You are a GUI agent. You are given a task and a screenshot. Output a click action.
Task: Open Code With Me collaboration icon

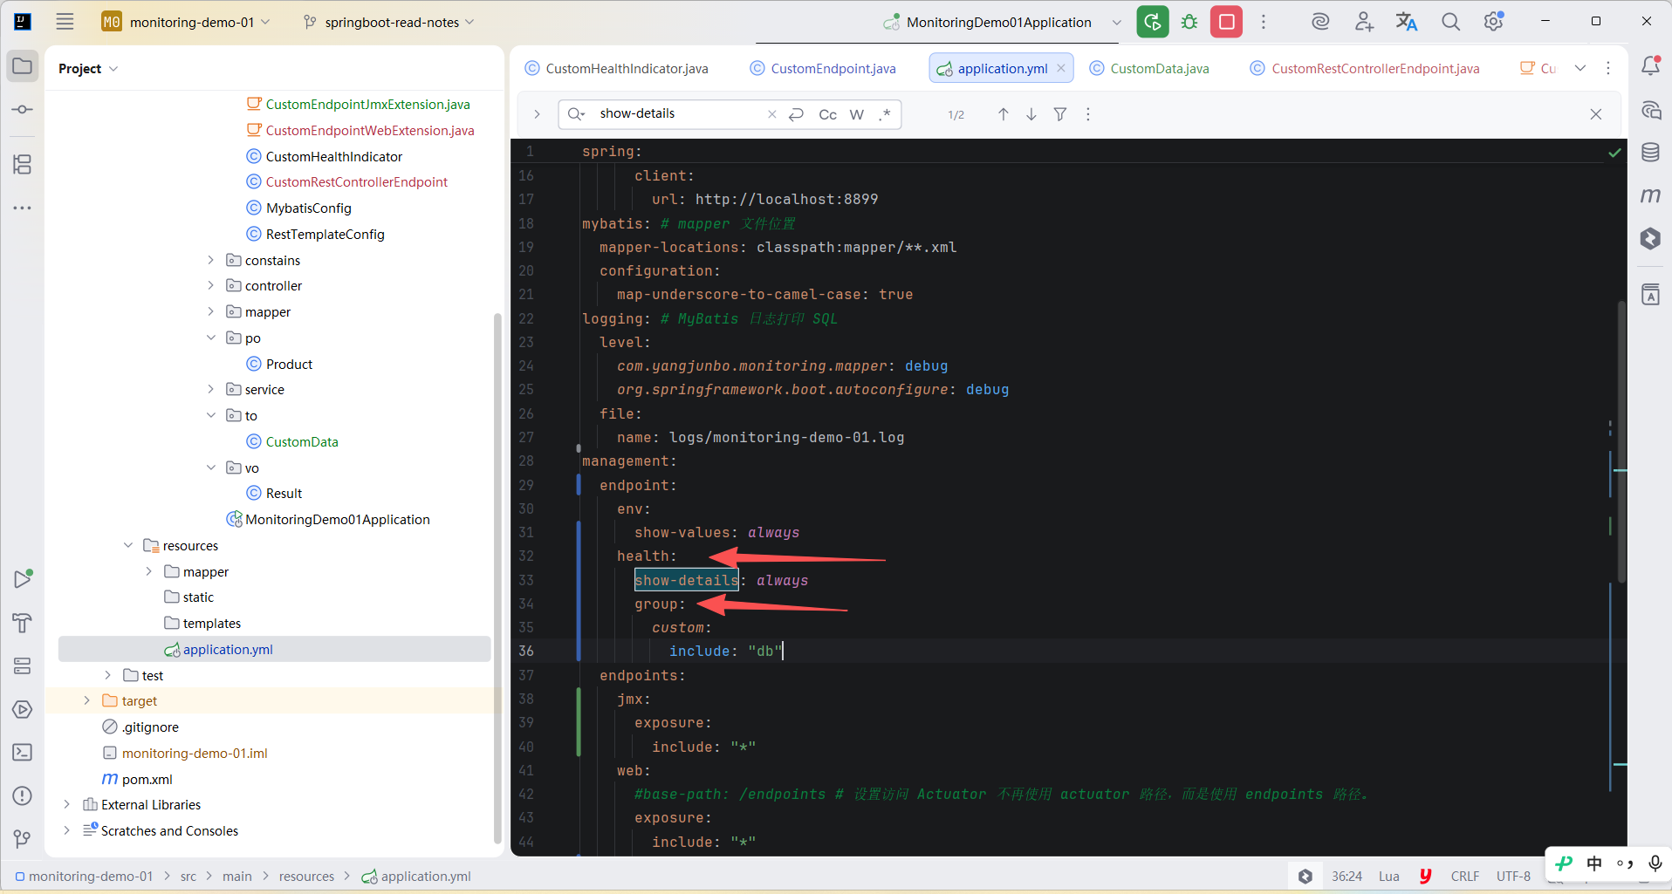click(1364, 22)
